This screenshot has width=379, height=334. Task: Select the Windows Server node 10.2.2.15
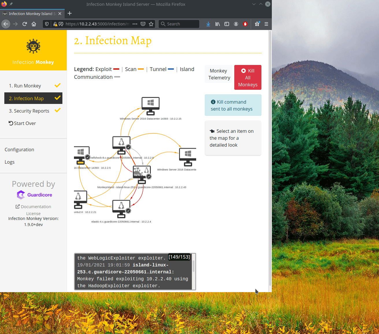151,106
